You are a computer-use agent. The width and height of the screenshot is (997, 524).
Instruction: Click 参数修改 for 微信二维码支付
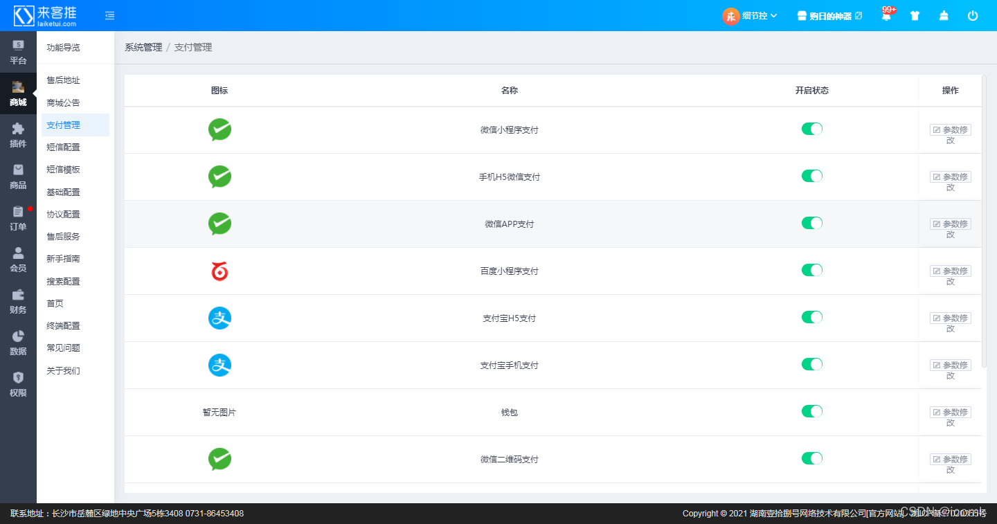click(x=951, y=460)
